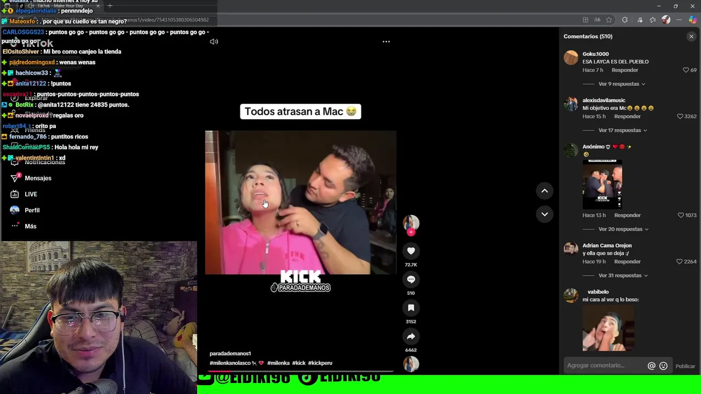Open Mensajes in the TikTok sidebar
This screenshot has width=701, height=394.
point(38,178)
